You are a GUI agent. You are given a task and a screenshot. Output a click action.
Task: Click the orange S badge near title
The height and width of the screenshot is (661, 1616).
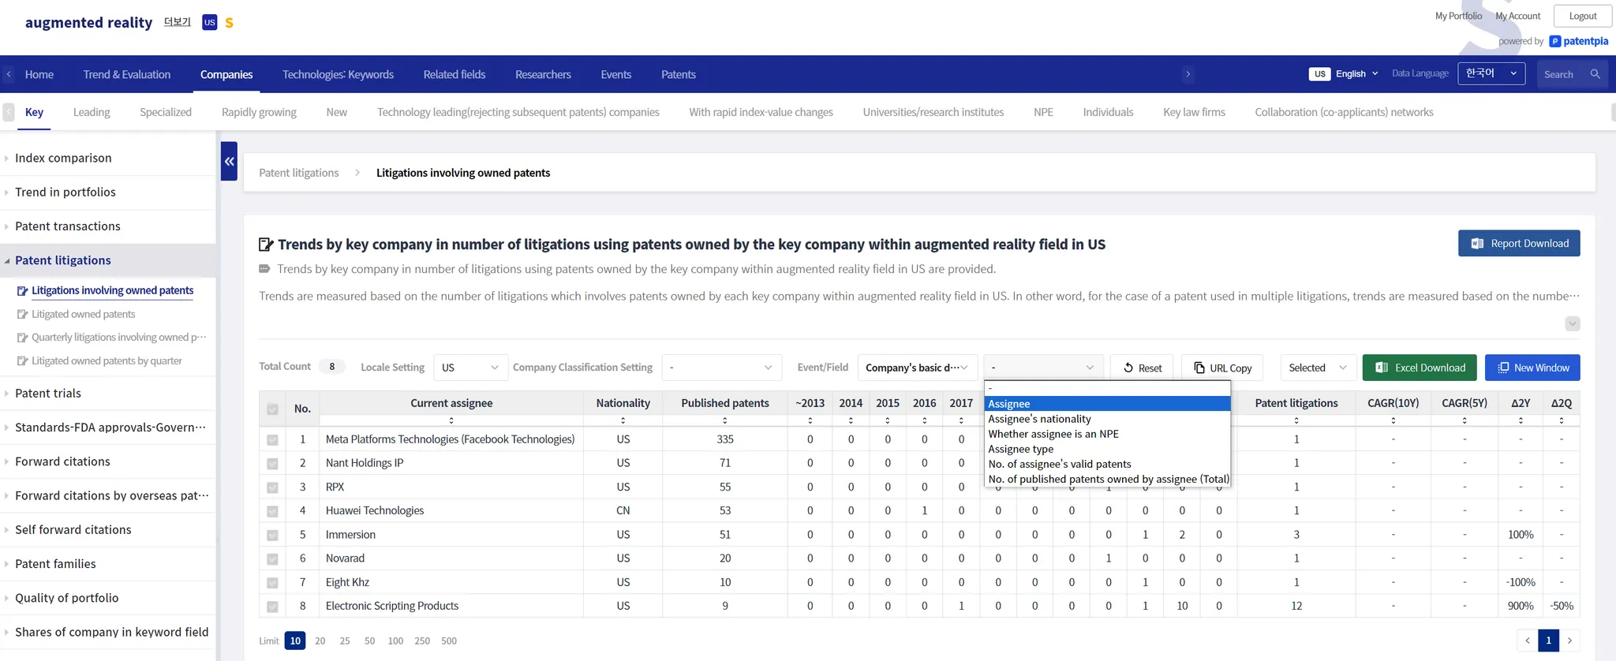coord(229,23)
